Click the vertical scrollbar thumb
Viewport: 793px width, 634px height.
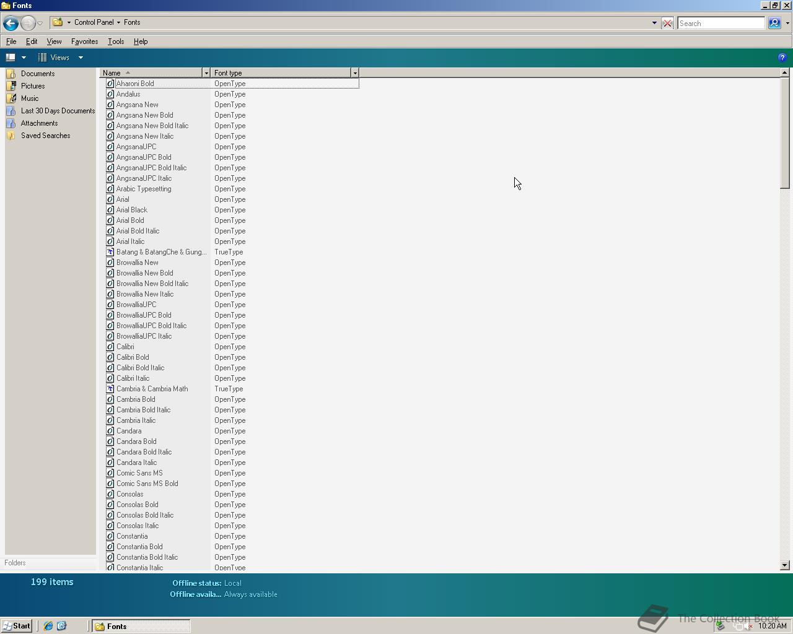[x=785, y=132]
